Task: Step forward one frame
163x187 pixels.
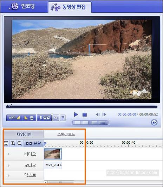Action: [x=104, y=114]
